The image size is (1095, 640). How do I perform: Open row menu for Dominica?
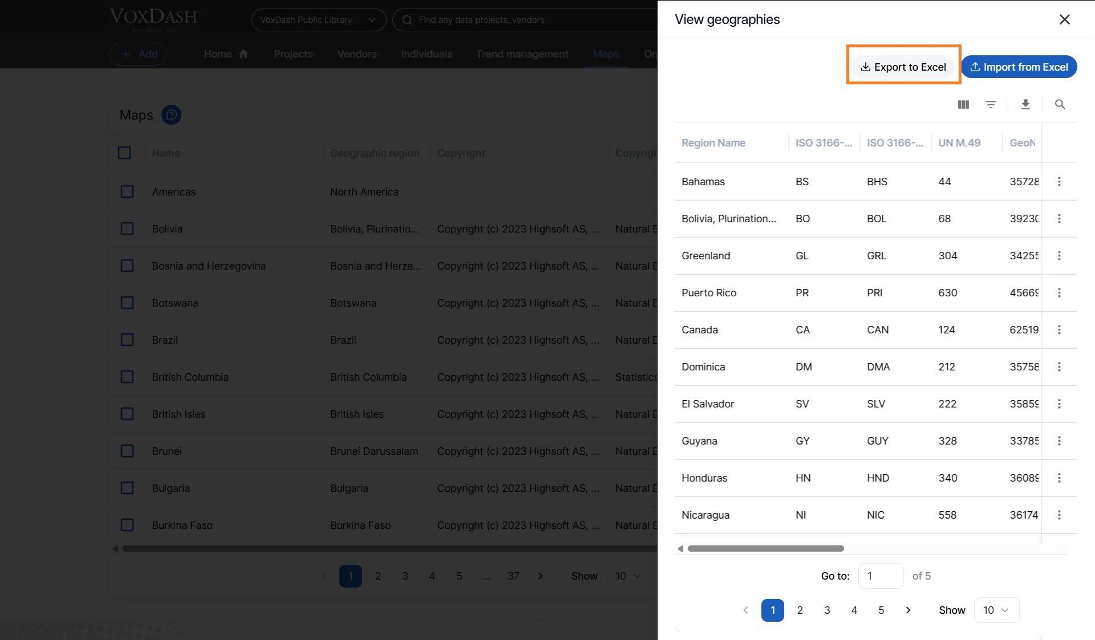pos(1059,367)
